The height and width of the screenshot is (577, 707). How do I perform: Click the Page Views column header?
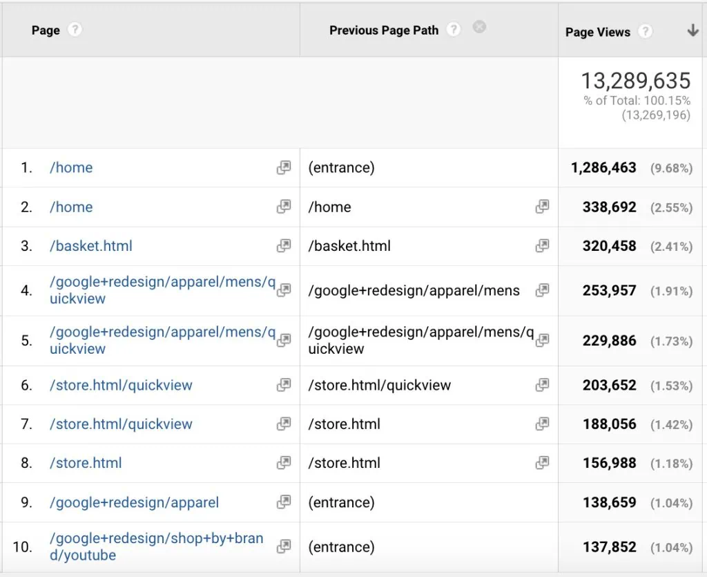597,32
